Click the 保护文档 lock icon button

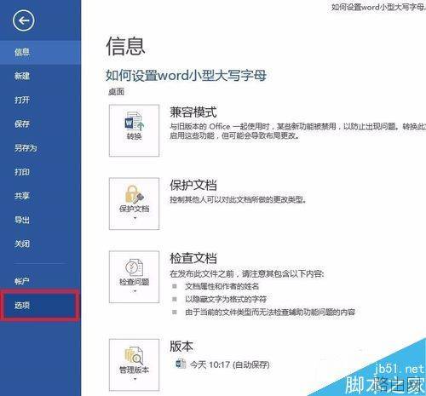(x=134, y=204)
